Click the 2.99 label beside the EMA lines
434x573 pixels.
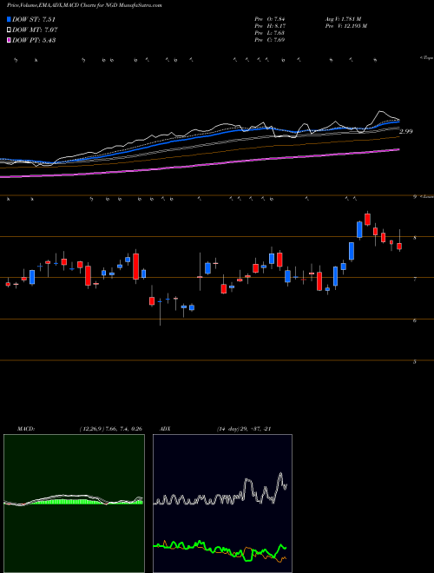pyautogui.click(x=406, y=132)
